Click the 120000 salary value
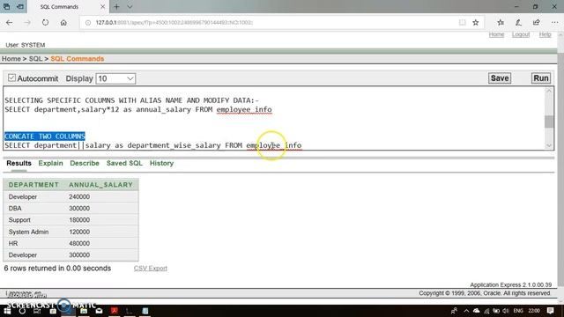The width and height of the screenshot is (564, 317). tap(79, 232)
